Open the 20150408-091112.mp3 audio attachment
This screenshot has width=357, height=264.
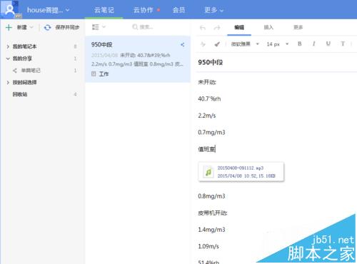[241, 172]
